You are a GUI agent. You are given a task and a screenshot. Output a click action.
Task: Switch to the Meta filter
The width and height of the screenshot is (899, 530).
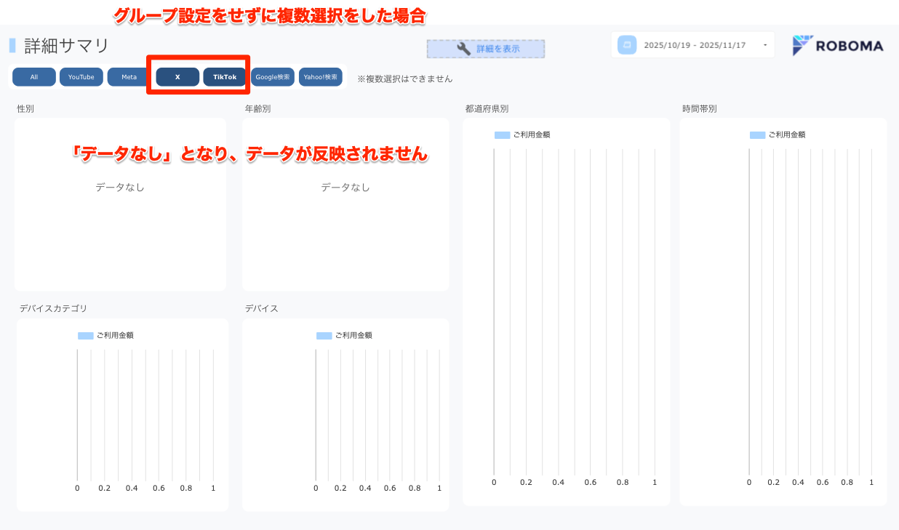click(129, 77)
